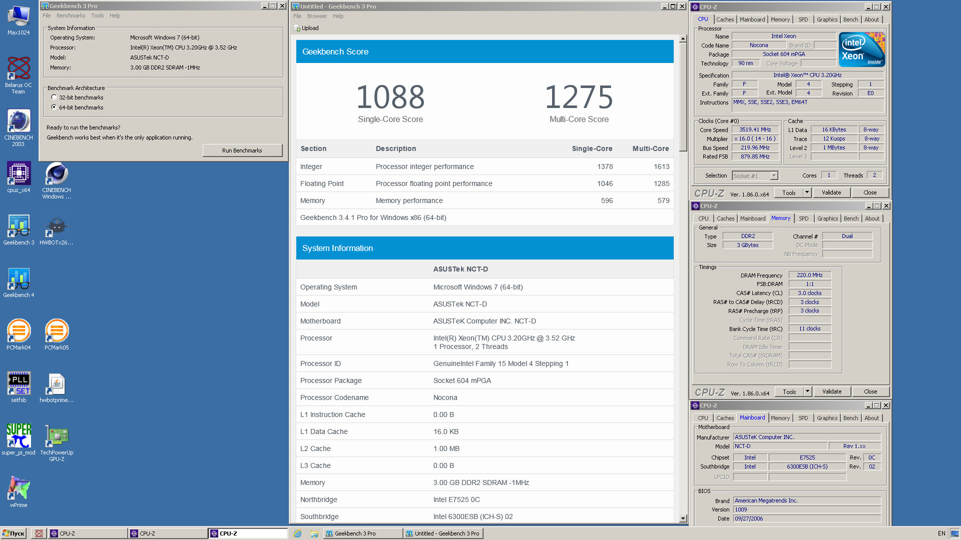Screen dimensions: 961x540
Task: Expand Tools dropdown arrow in CPU-Z Memory window
Action: pyautogui.click(x=807, y=391)
